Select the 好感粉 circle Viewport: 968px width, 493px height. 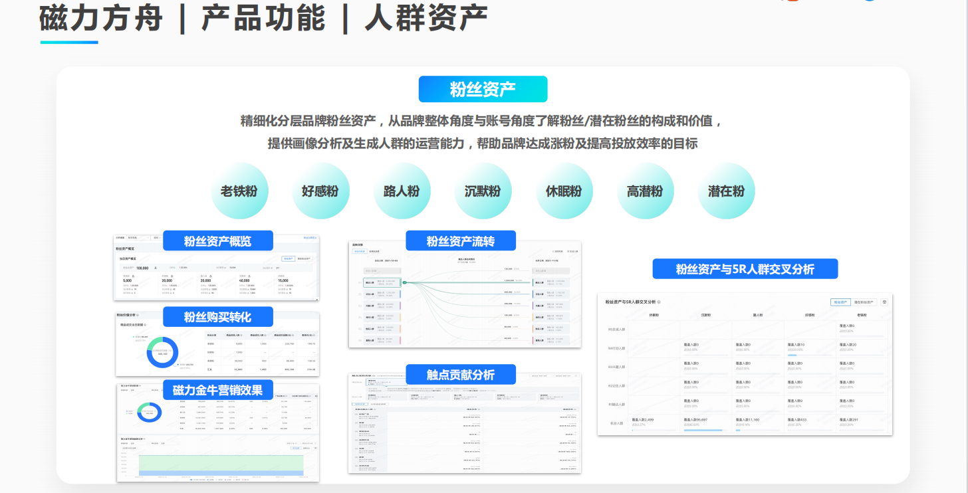[320, 191]
